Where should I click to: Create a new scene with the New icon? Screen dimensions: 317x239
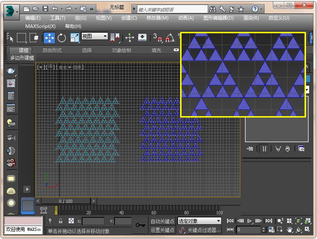coord(26,9)
